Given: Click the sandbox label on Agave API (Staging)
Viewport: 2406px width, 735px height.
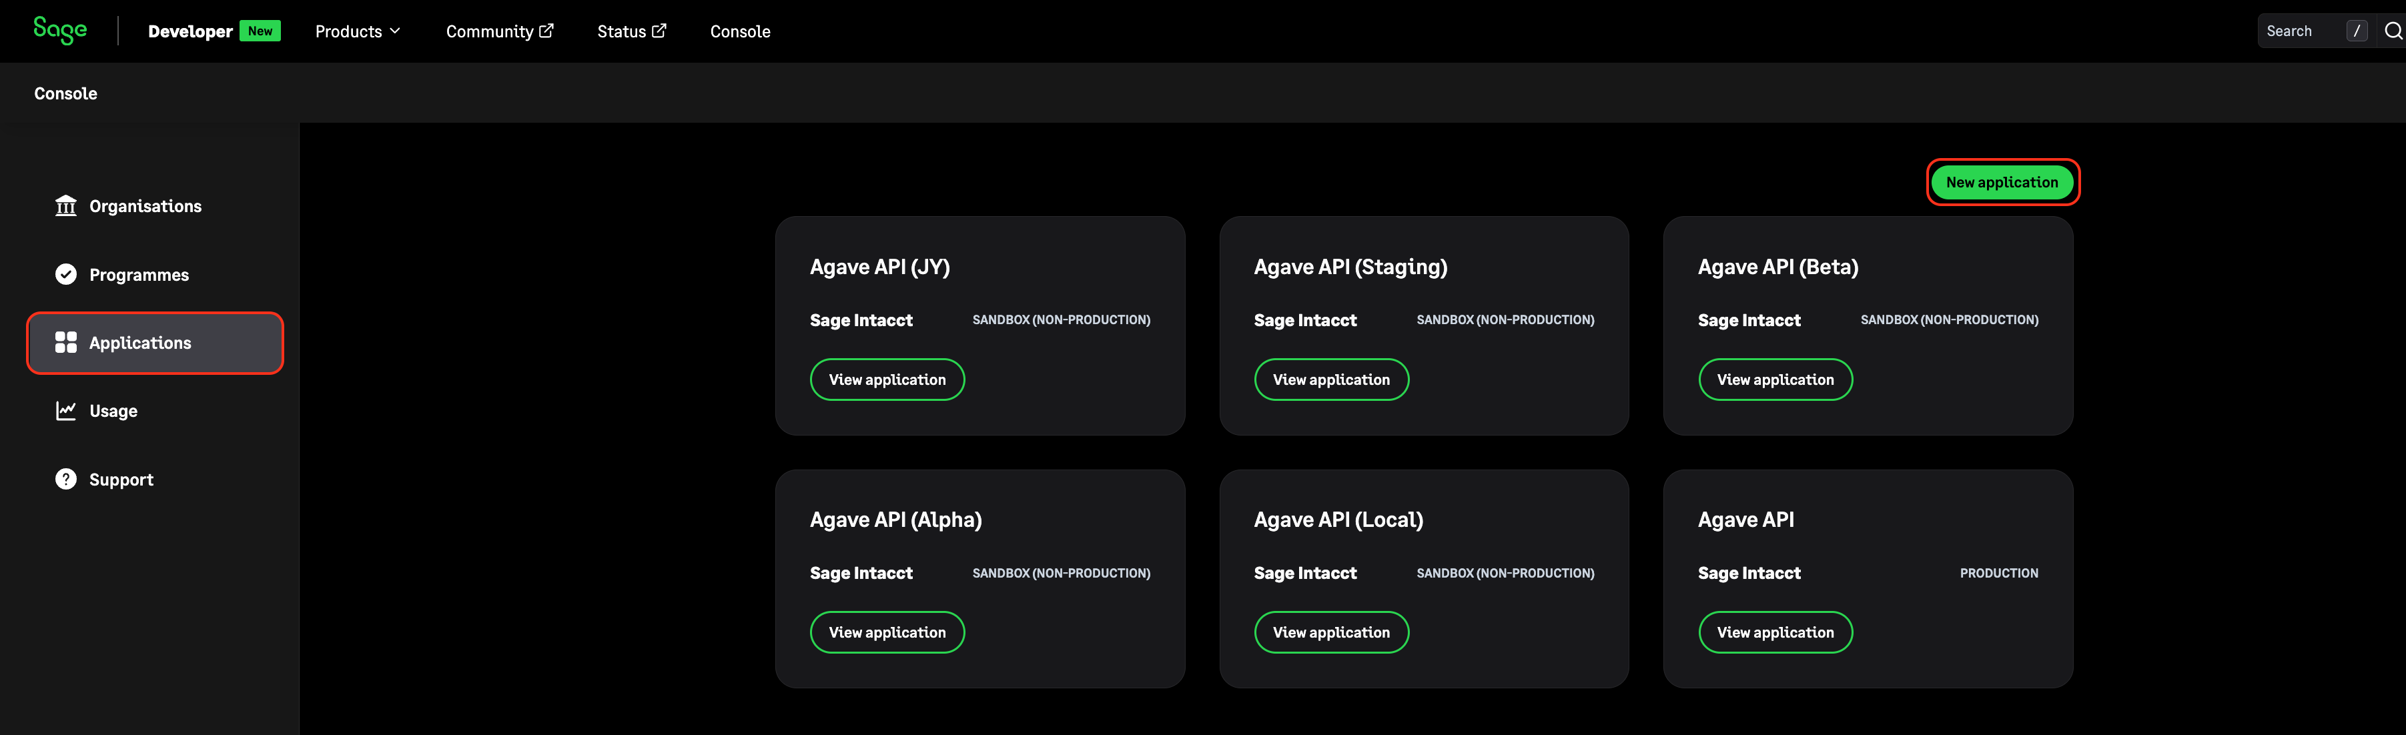Looking at the screenshot, I should click(x=1506, y=320).
